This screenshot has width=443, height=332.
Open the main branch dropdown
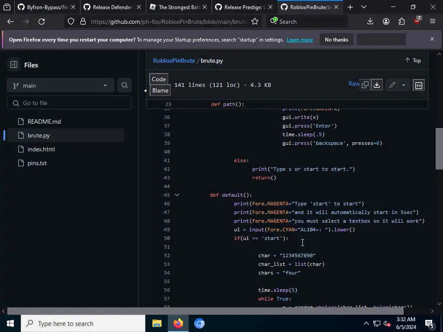tap(61, 86)
